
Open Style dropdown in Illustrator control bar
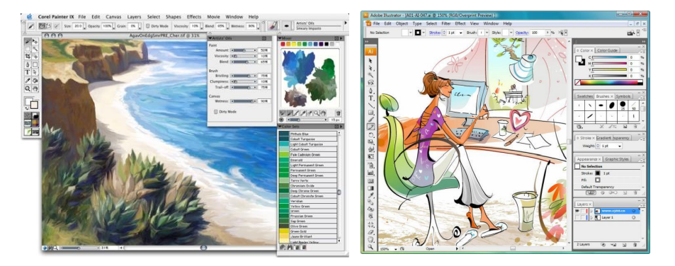(x=511, y=33)
